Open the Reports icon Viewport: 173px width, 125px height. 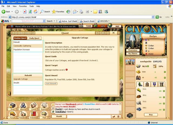click(44, 106)
